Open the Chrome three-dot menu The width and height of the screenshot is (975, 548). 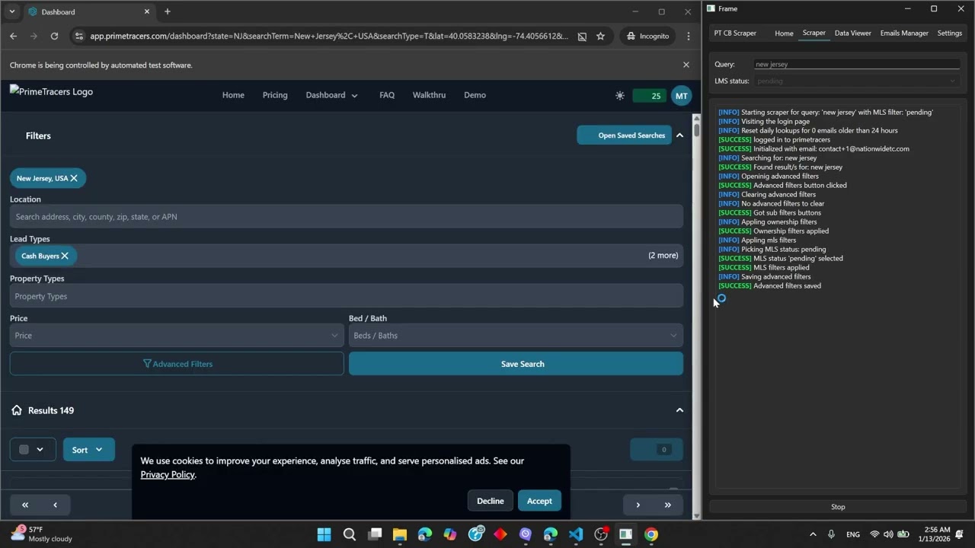(689, 36)
